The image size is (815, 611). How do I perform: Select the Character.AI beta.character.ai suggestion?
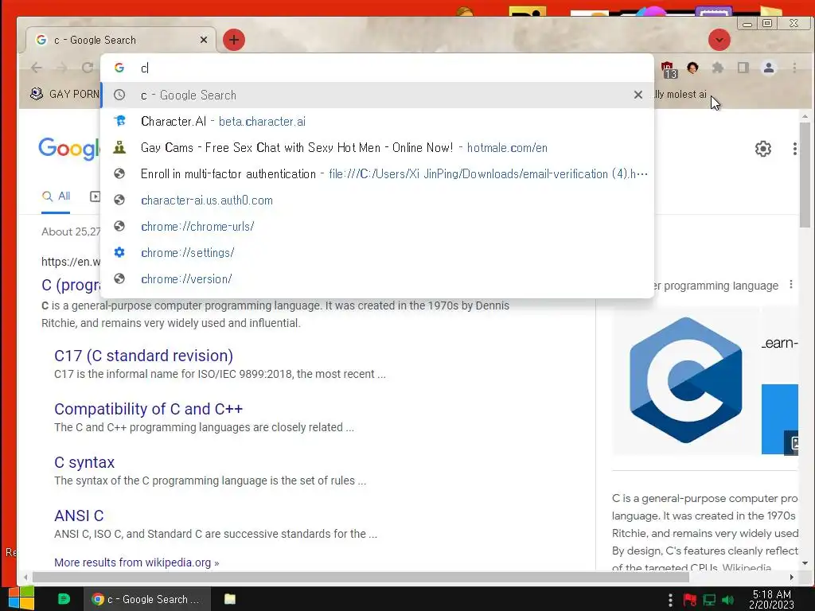(x=376, y=122)
